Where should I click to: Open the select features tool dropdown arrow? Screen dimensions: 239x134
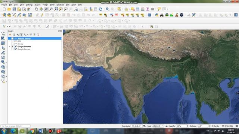coord(122,9)
